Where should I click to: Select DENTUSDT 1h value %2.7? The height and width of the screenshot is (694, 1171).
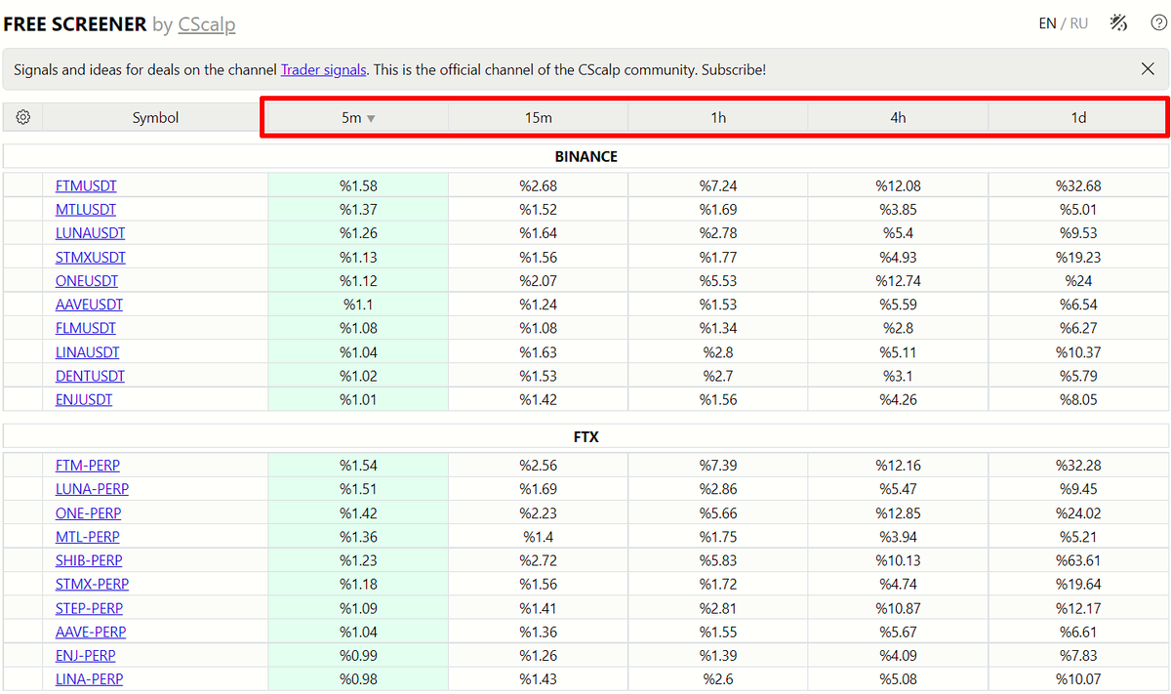[x=718, y=376]
